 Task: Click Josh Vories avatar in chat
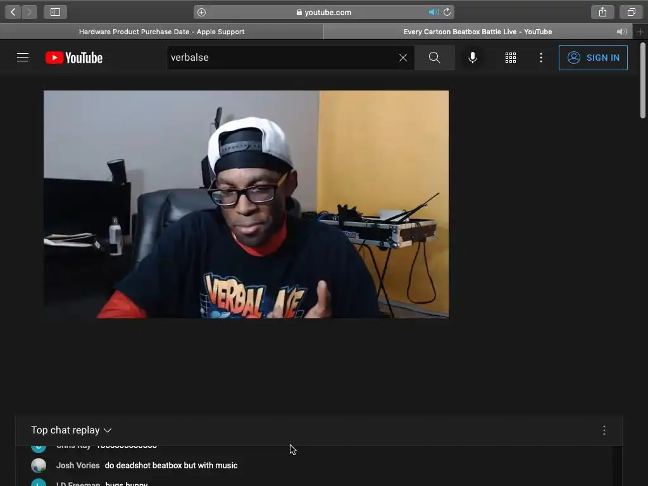click(x=39, y=465)
